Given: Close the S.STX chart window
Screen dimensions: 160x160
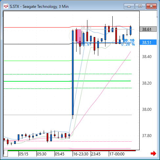Looking at the screenshot, I should click(151, 6).
